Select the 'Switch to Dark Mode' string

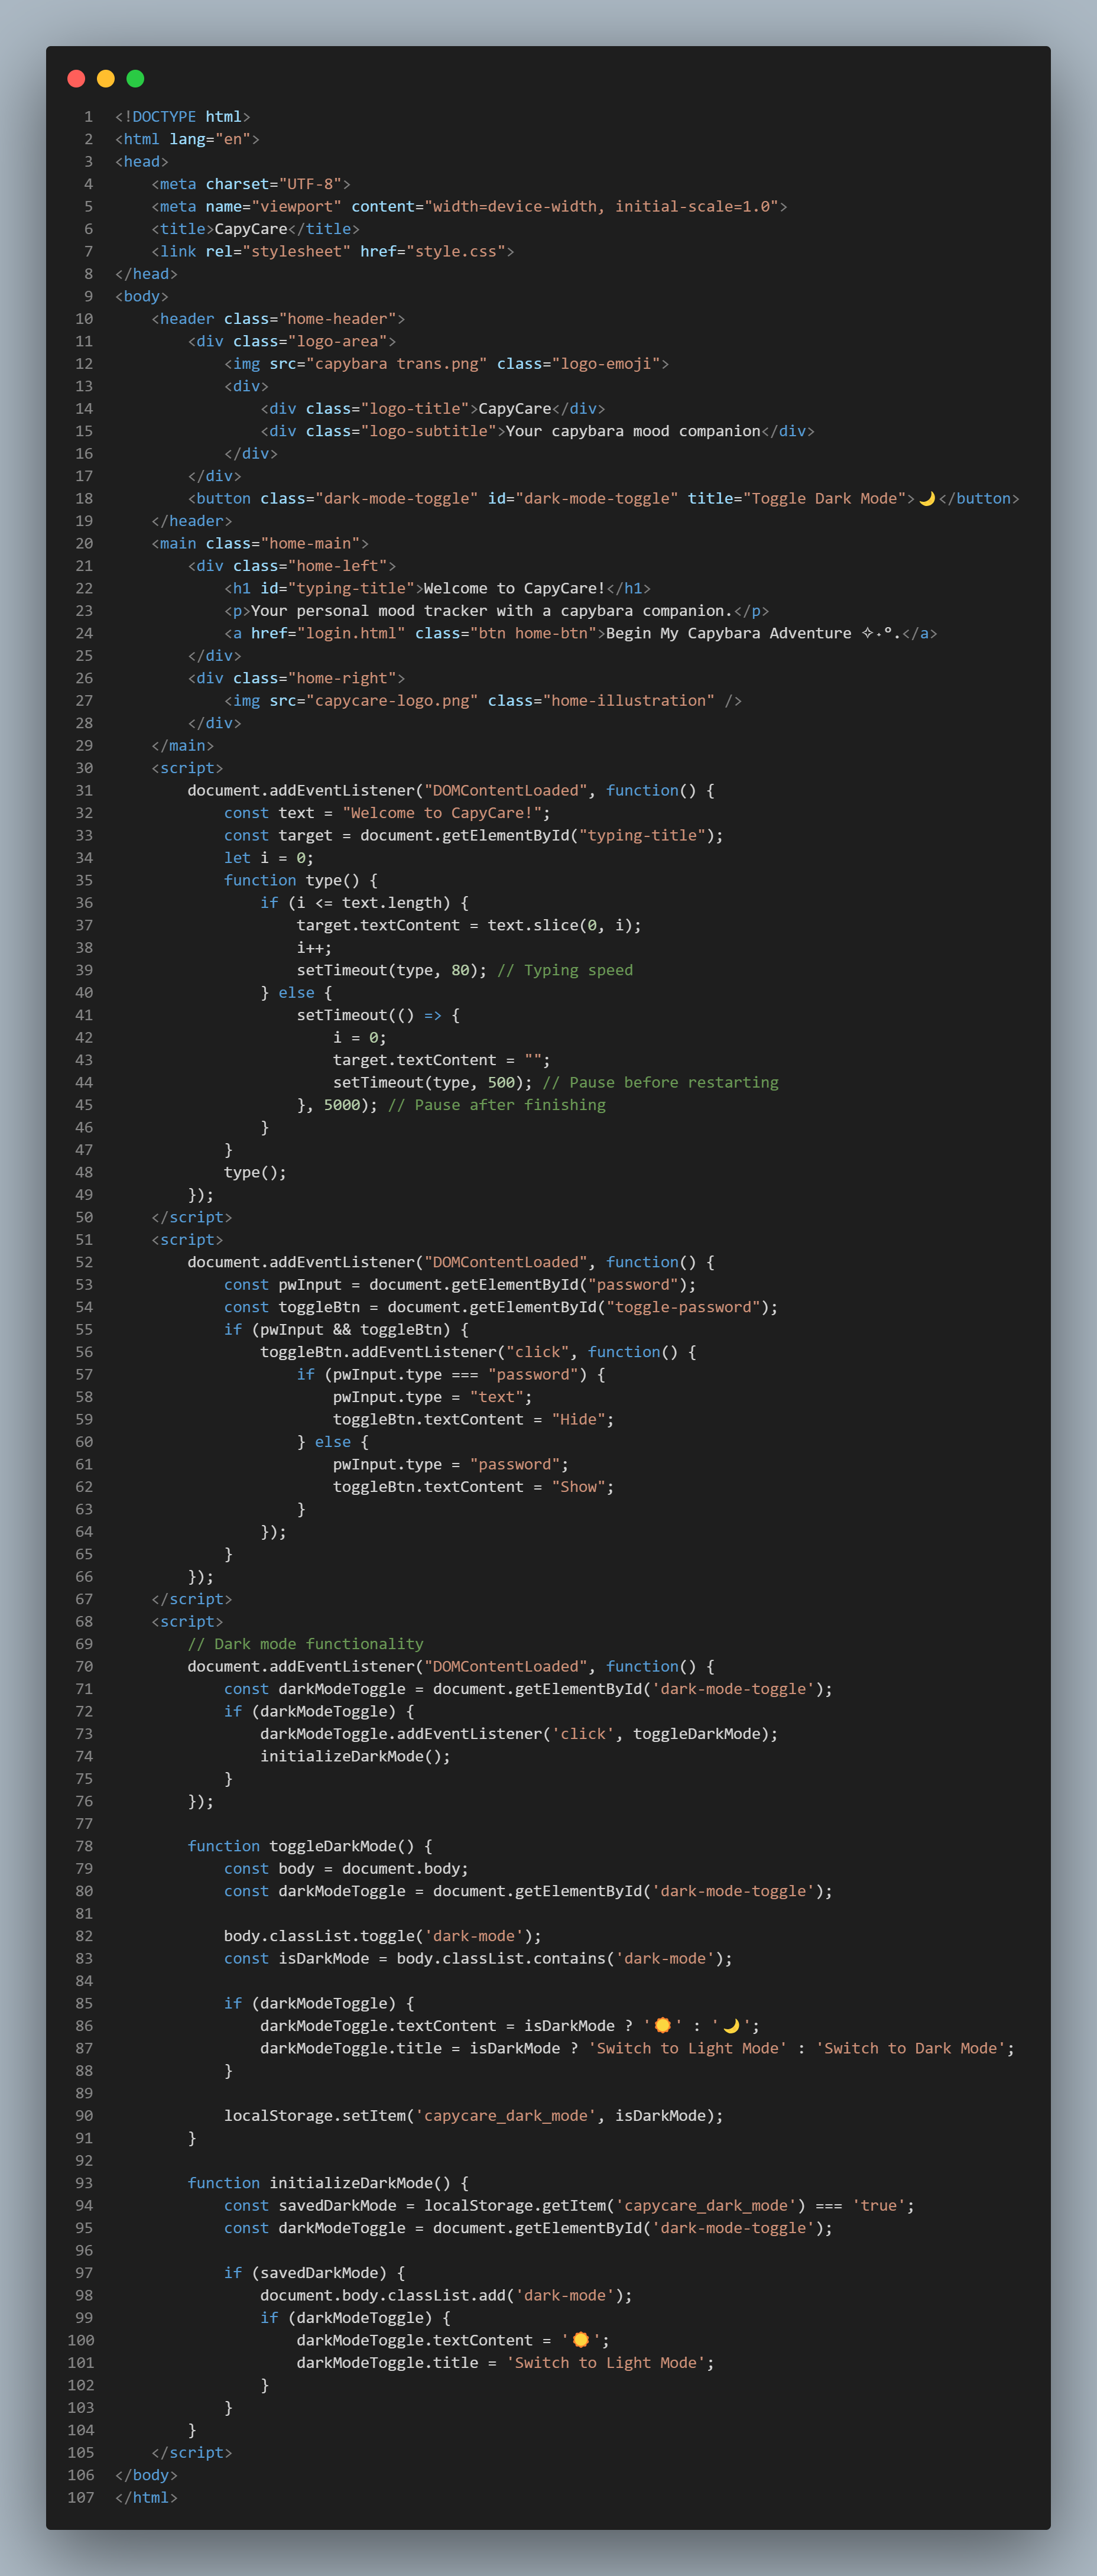(910, 2048)
